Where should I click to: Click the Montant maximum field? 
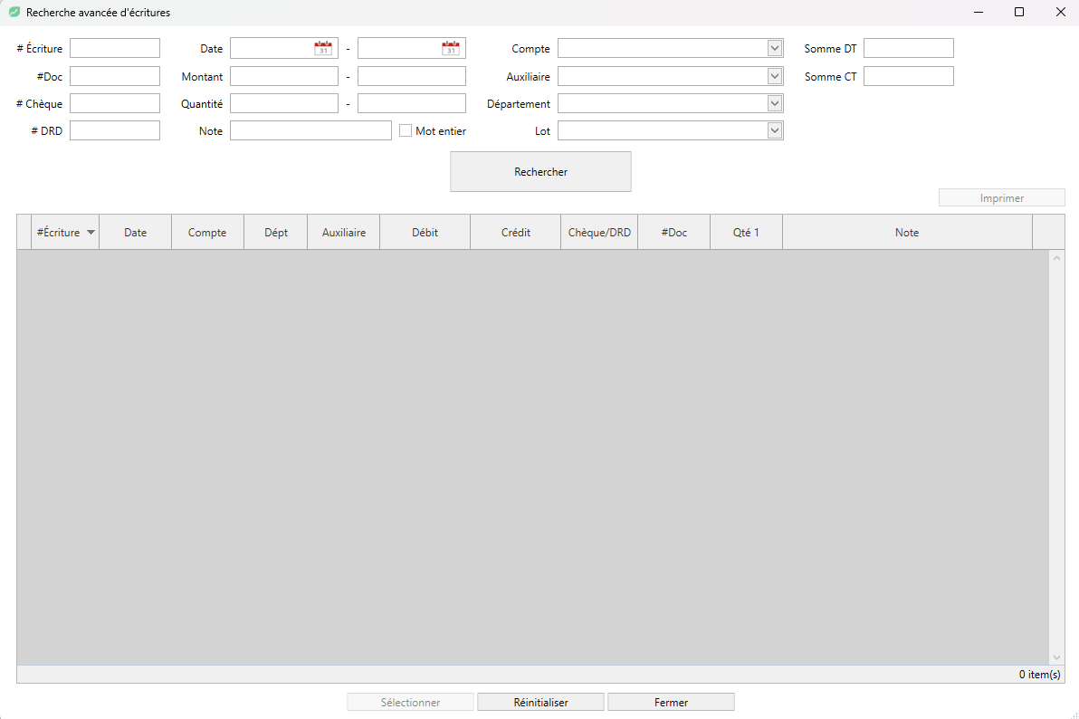click(412, 76)
